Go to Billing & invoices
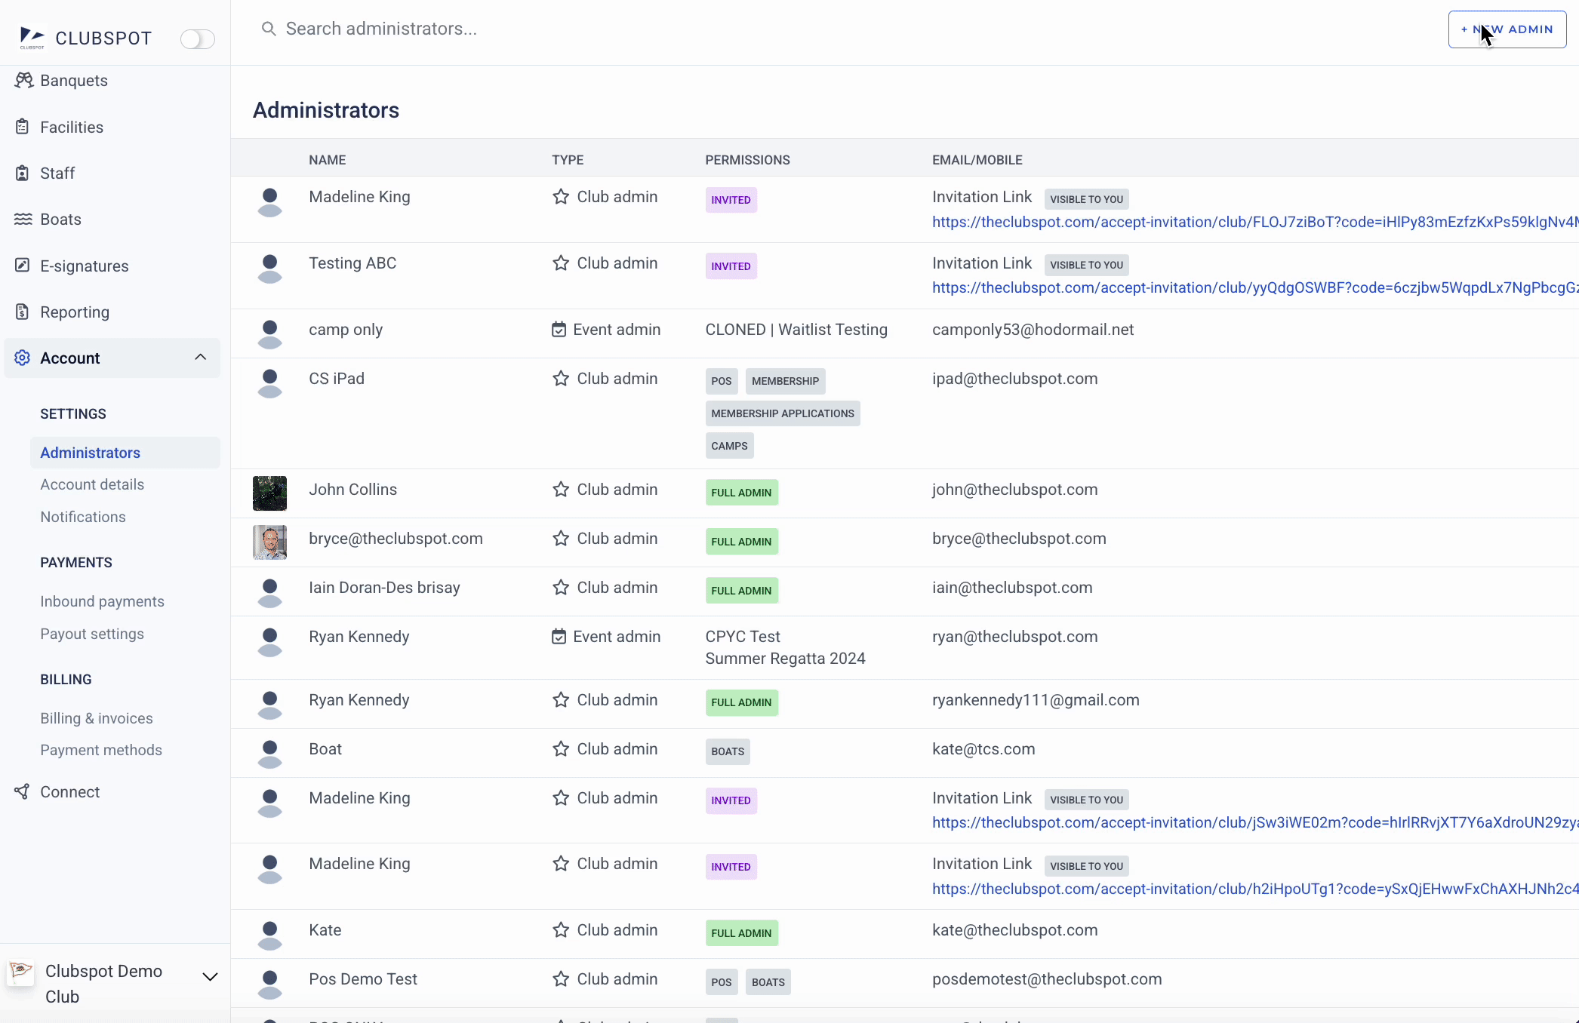The image size is (1579, 1023). pyautogui.click(x=97, y=718)
